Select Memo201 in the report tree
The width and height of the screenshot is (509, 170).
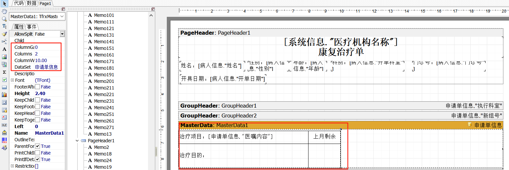coord(104,81)
